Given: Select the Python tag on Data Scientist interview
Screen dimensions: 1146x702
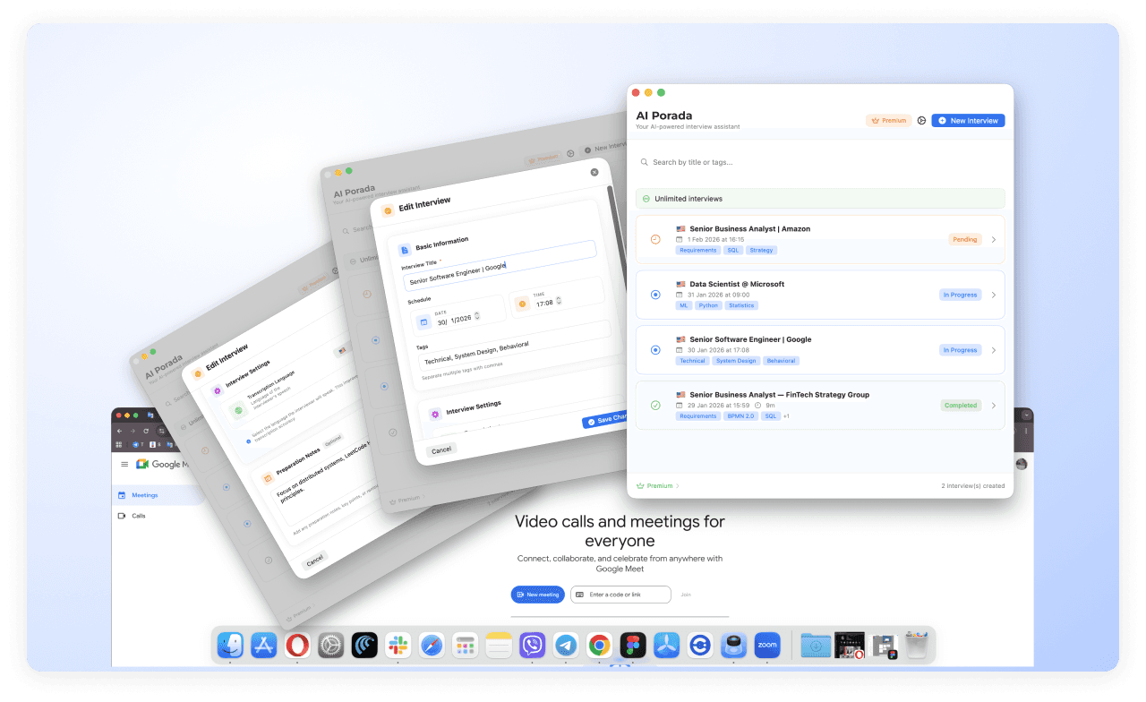Looking at the screenshot, I should pos(709,305).
